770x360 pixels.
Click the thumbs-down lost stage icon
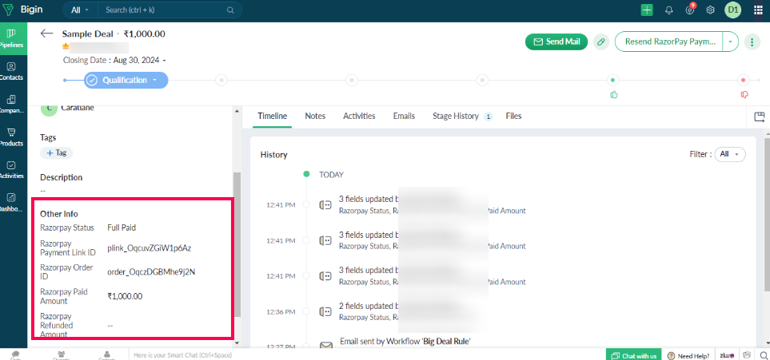coord(744,95)
